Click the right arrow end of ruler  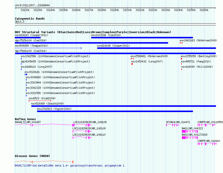(215, 8)
